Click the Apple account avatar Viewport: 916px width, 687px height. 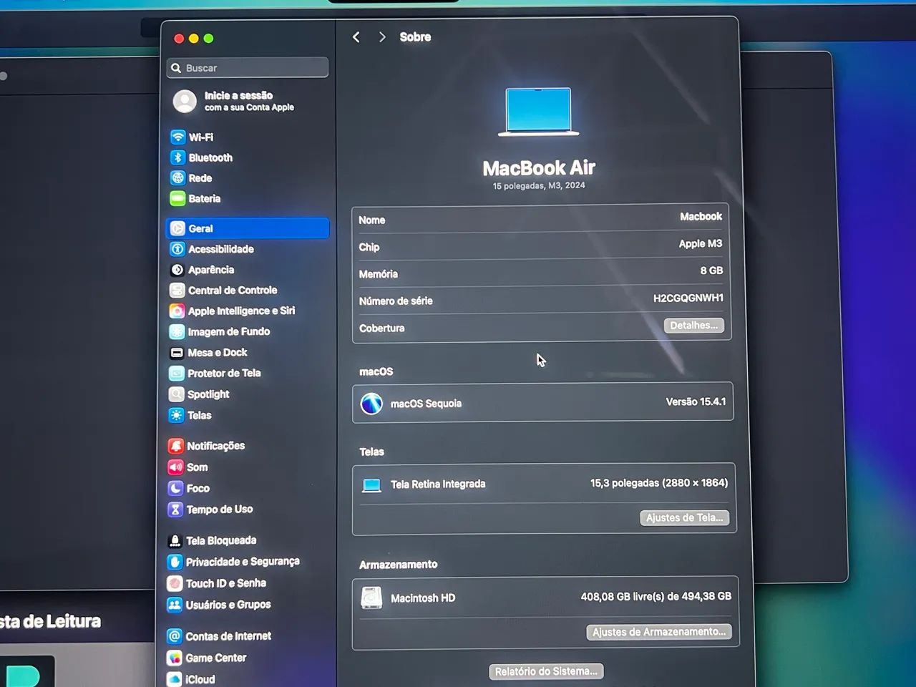click(185, 101)
